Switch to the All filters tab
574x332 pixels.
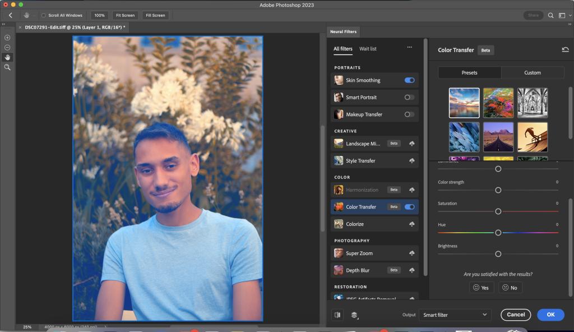343,49
